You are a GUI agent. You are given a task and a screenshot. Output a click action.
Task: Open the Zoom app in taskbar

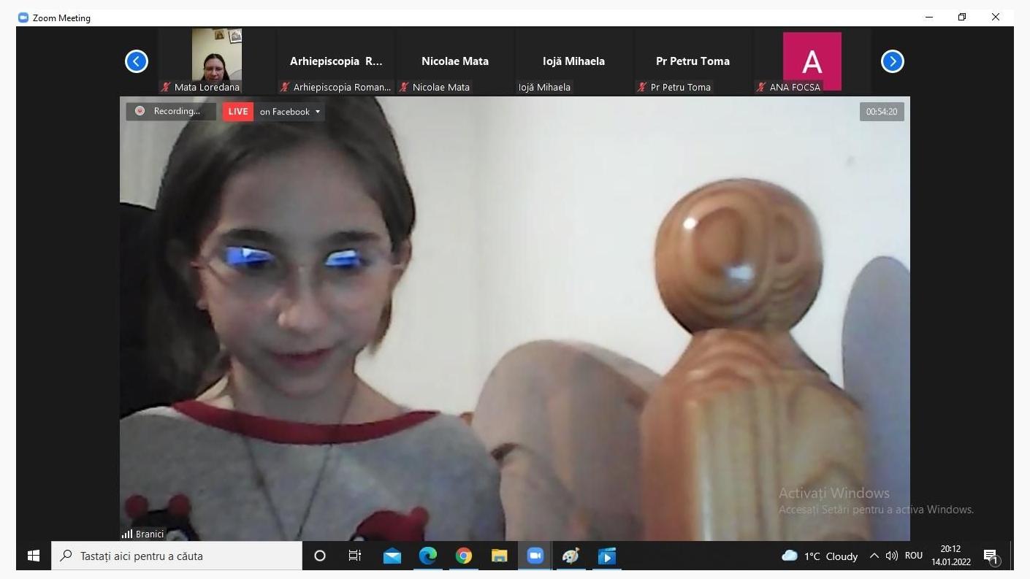click(x=535, y=556)
